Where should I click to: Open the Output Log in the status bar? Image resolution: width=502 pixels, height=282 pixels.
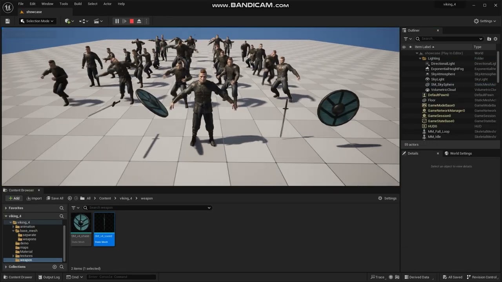tap(49, 277)
